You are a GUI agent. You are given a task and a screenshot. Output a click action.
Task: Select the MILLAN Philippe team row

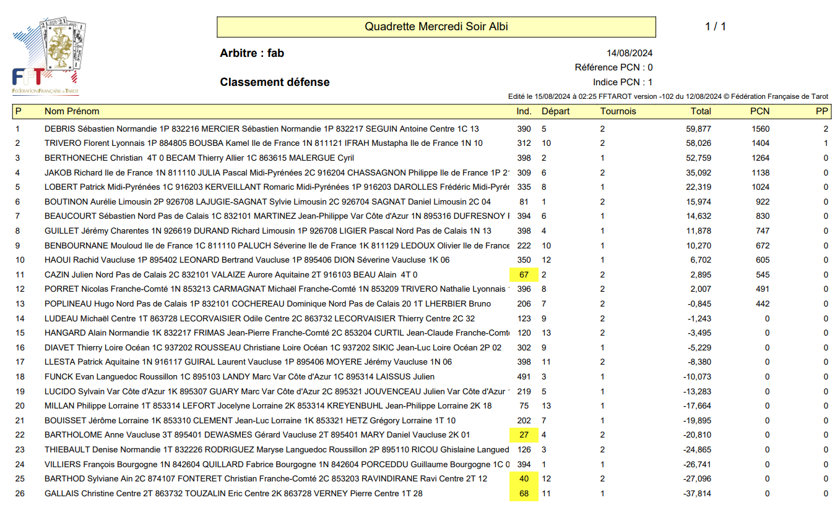coord(422,406)
